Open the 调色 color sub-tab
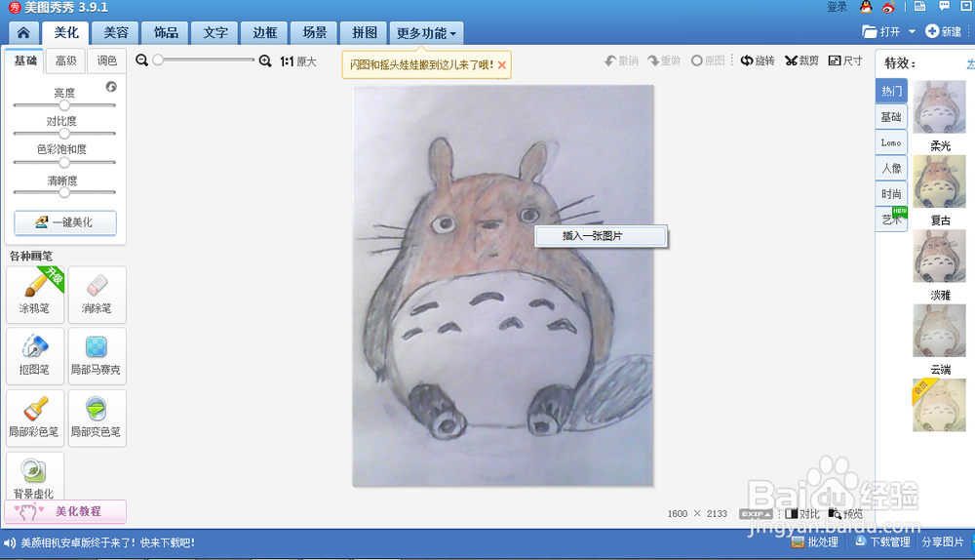Screen dimensions: 975x560 point(107,60)
